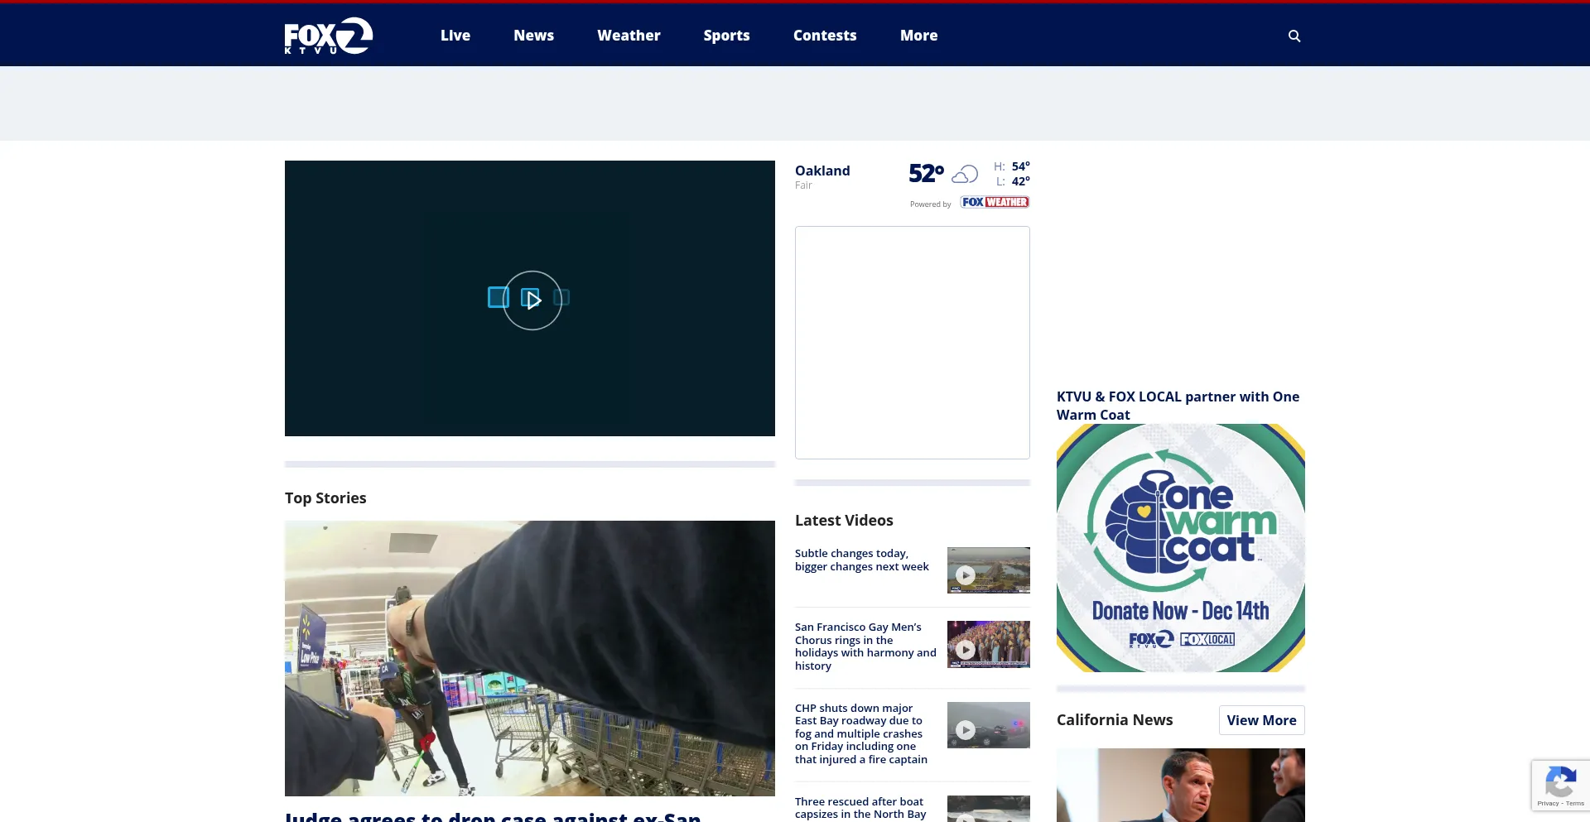
Task: Click the One Warm Coat donation image
Action: tap(1180, 548)
